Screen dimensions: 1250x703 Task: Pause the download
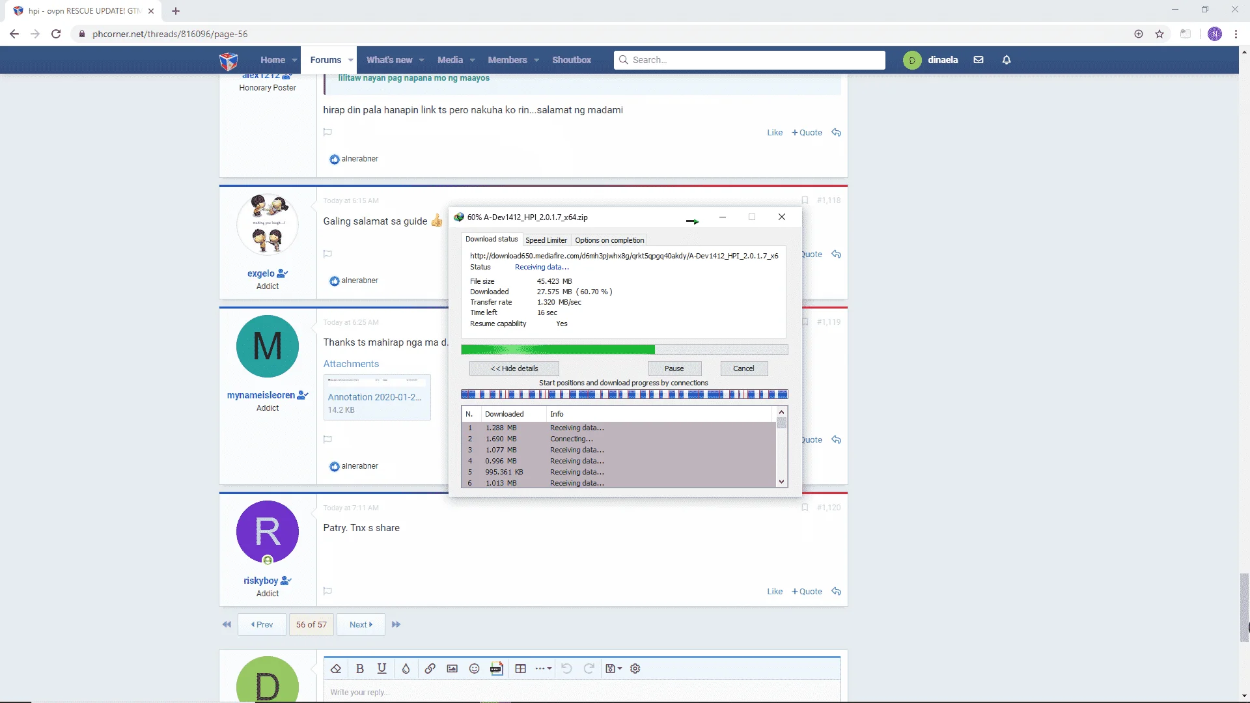[674, 368]
